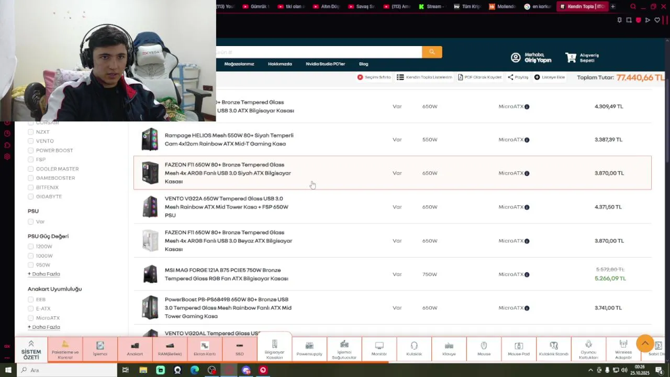Image resolution: width=670 pixels, height=377 pixels.
Task: Open the SSD category in bottom bar
Action: (x=239, y=349)
